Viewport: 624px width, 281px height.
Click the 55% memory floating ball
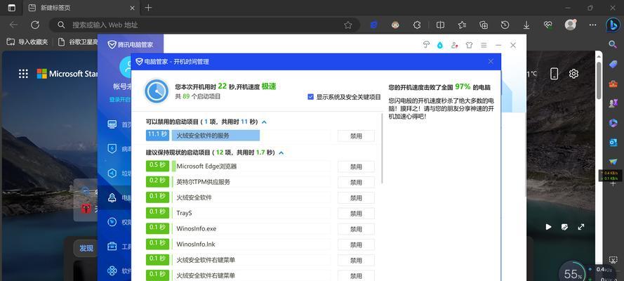point(572,273)
